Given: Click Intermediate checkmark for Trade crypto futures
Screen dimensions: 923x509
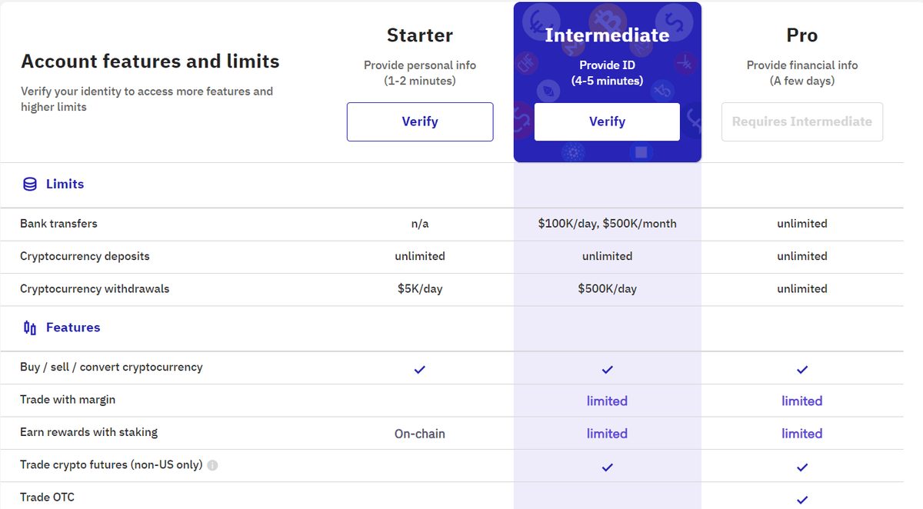Looking at the screenshot, I should (607, 467).
